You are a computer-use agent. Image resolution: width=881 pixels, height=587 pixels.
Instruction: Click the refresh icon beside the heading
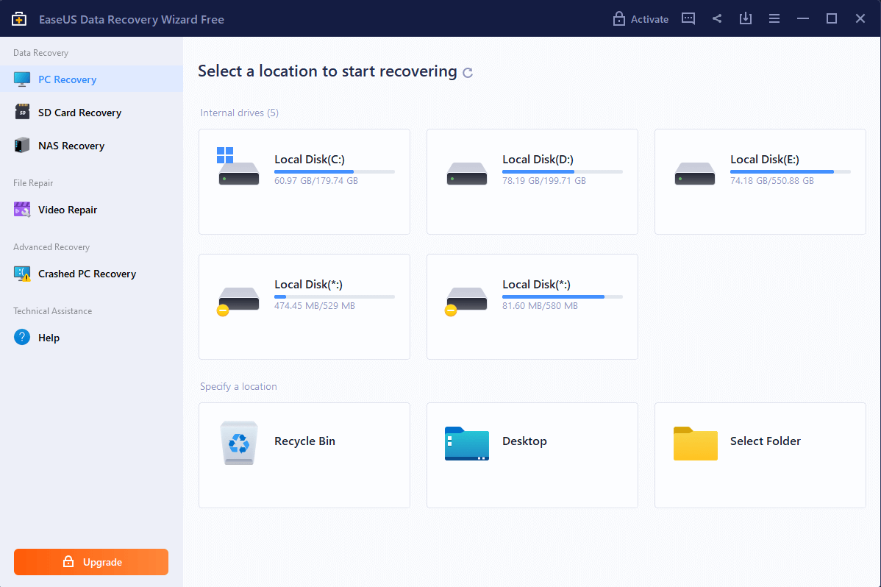point(468,73)
